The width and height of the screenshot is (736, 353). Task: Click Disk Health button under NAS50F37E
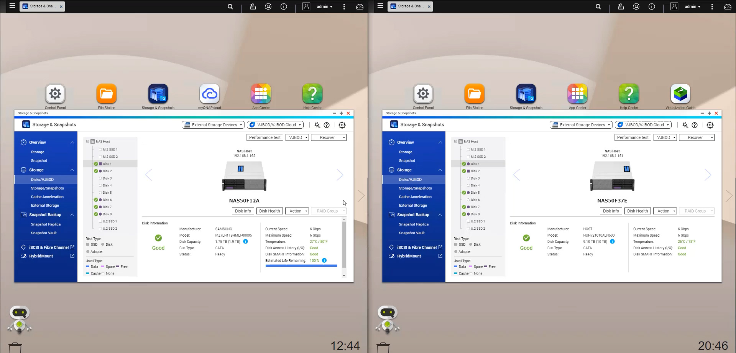click(x=637, y=211)
